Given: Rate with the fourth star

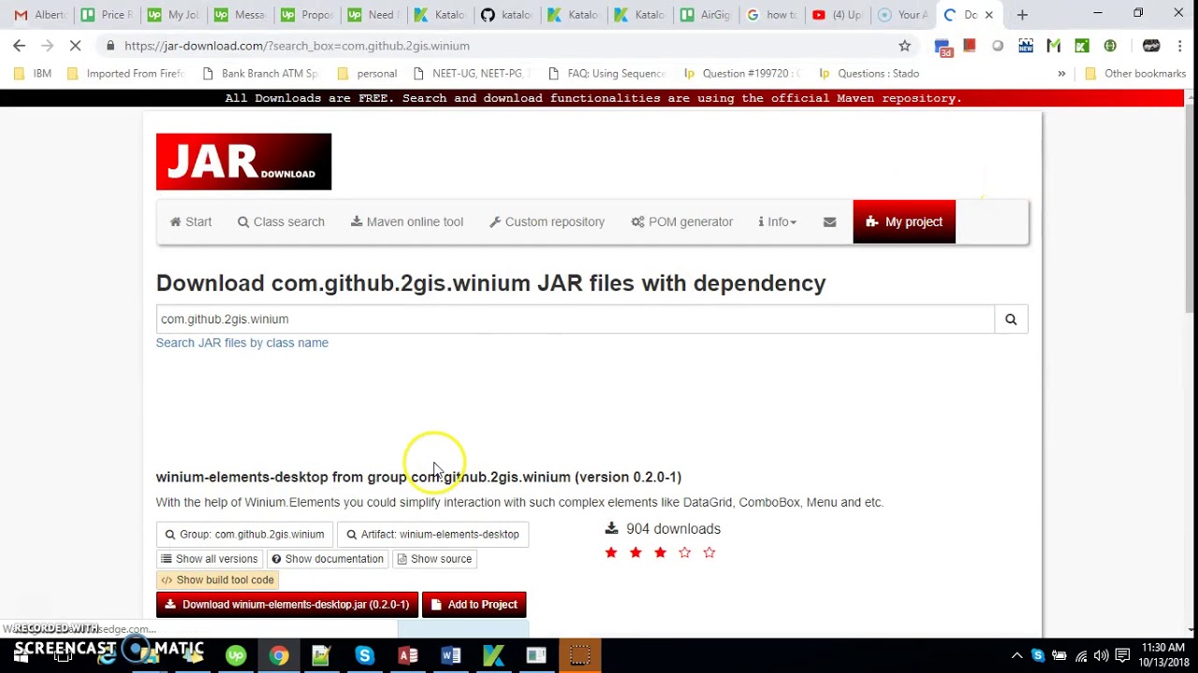Looking at the screenshot, I should coord(684,553).
